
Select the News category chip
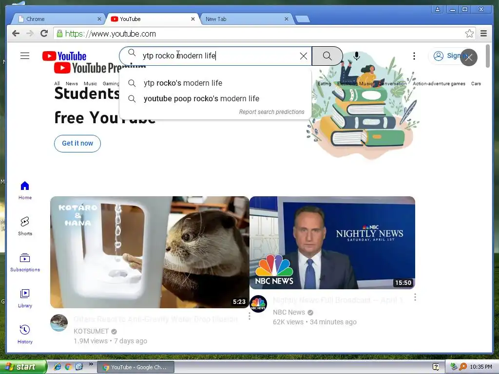(72, 84)
